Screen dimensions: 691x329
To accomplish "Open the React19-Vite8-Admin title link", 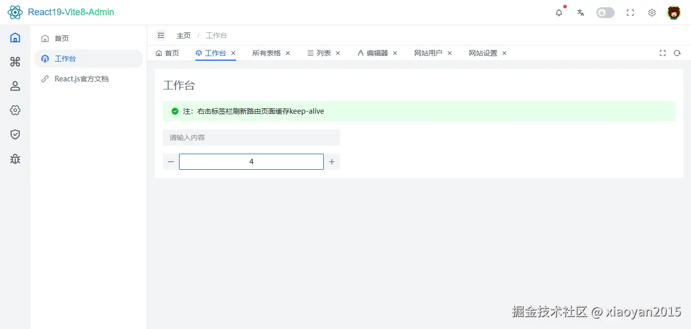I will (x=71, y=12).
